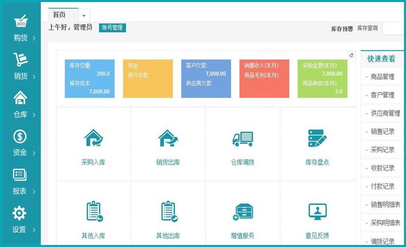Switch to the 首页 home tab

pos(60,15)
